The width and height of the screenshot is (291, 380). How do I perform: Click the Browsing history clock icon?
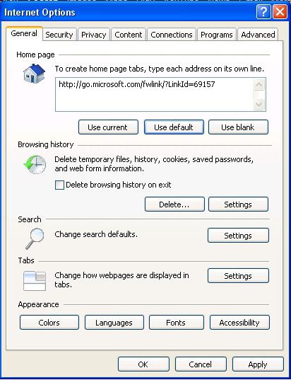35,165
